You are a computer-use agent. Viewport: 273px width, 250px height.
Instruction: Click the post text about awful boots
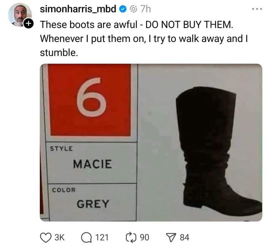[144, 39]
